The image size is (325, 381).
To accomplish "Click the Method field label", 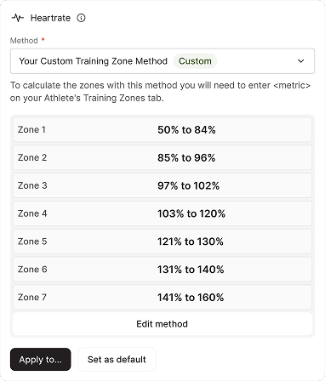I will (24, 41).
